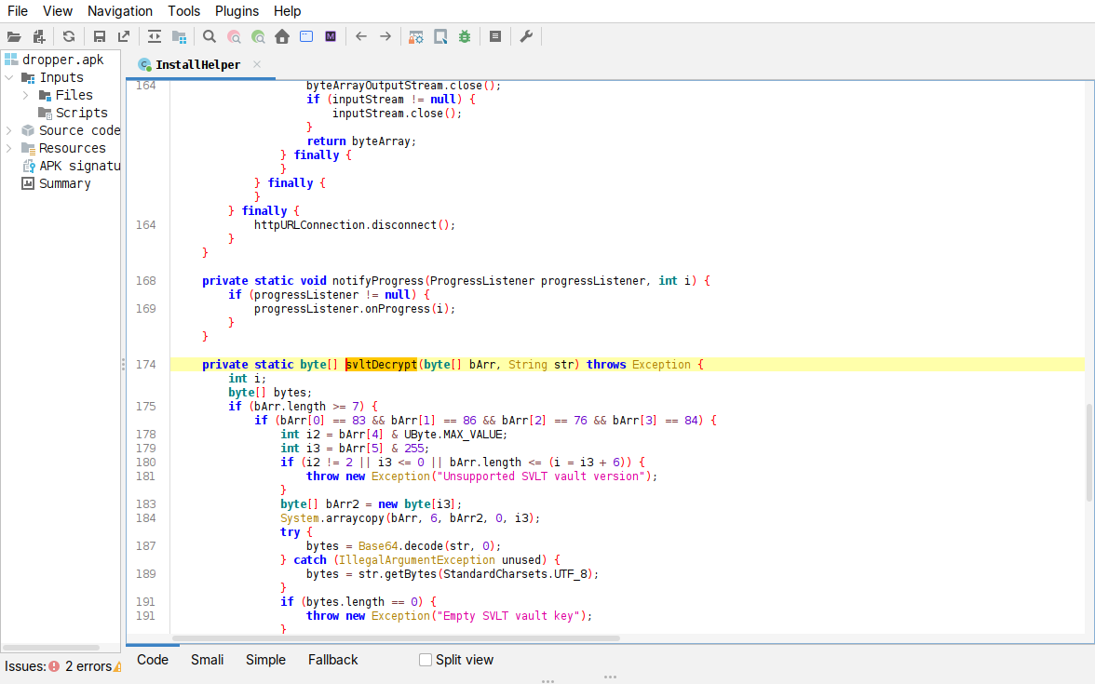Navigate forward with the right arrow

click(385, 36)
